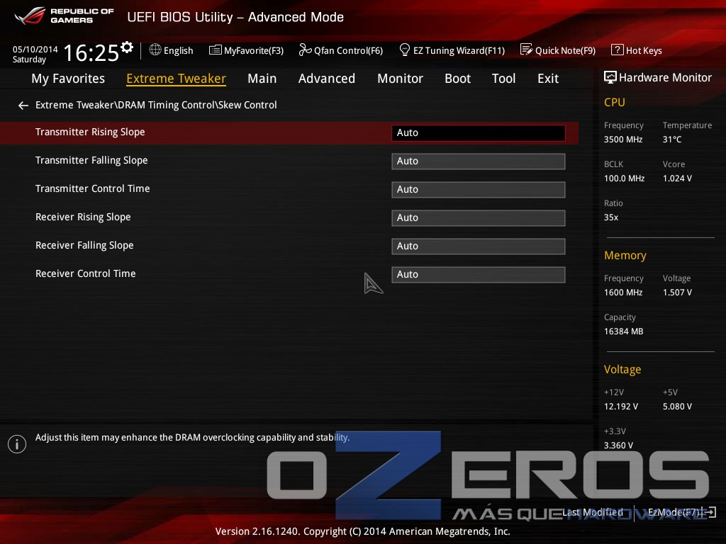Viewport: 726px width, 544px height.
Task: Launch Qfan Control(F6) label
Action: [349, 50]
